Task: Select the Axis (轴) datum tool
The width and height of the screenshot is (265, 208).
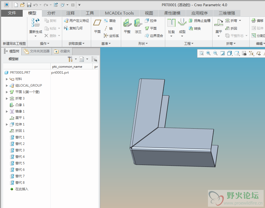Action: coord(108,28)
